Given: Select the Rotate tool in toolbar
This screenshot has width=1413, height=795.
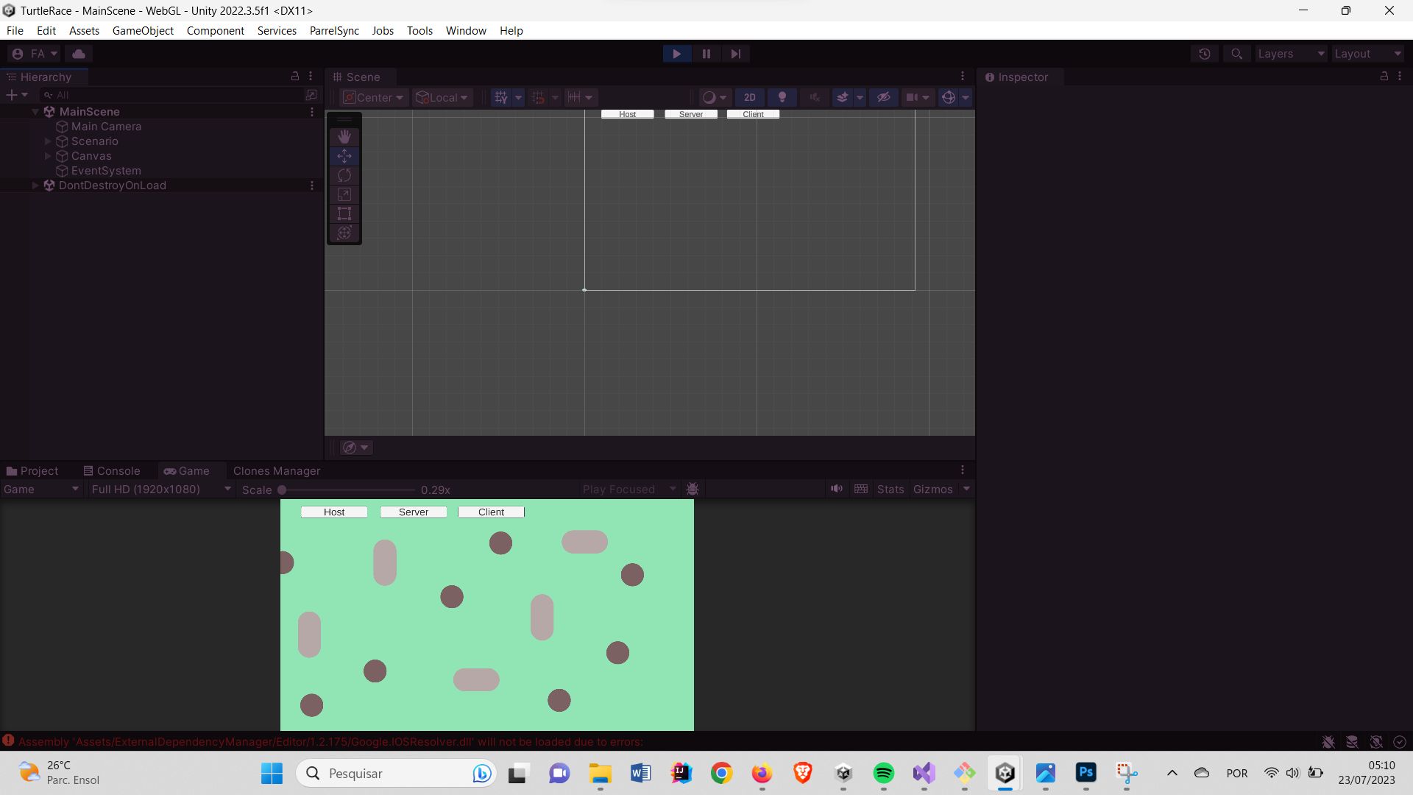Looking at the screenshot, I should [344, 174].
